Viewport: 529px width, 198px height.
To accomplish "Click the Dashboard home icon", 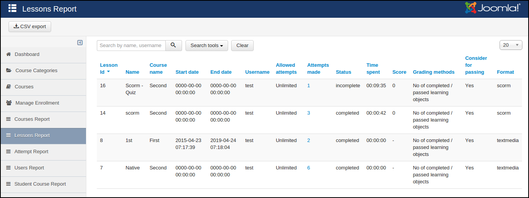I will click(9, 54).
